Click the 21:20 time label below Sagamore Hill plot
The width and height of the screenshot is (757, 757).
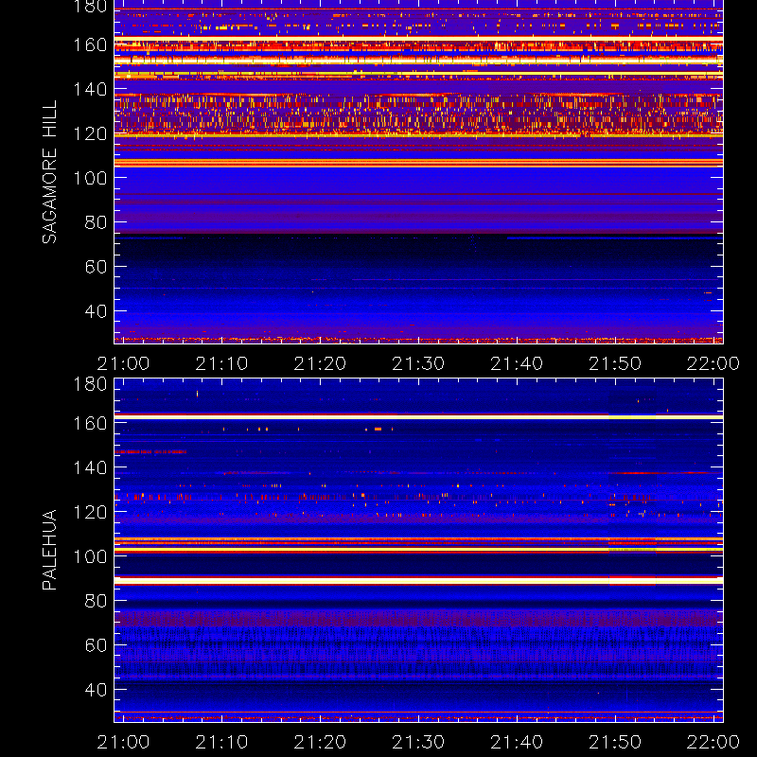click(x=320, y=363)
